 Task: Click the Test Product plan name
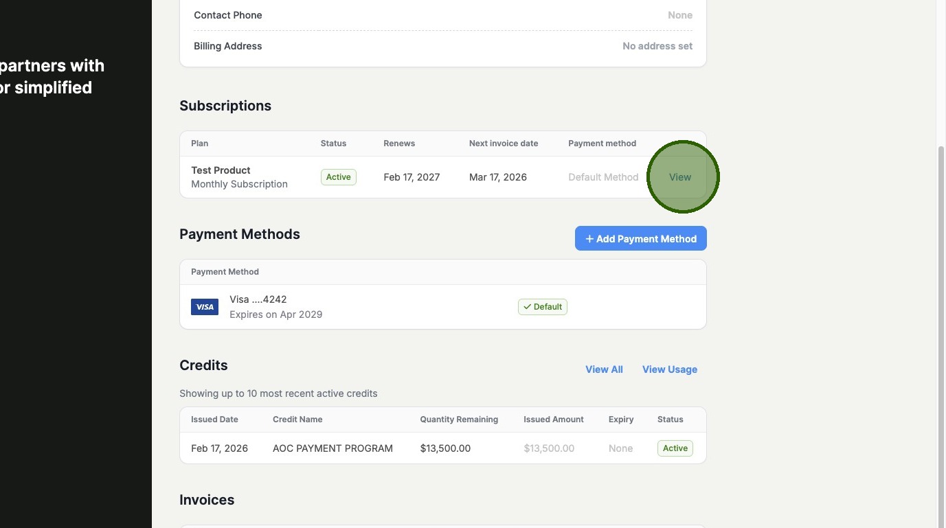(221, 170)
